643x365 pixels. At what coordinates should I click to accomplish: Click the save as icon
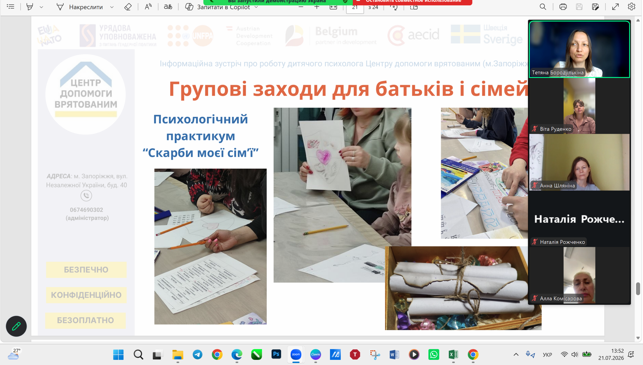595,7
